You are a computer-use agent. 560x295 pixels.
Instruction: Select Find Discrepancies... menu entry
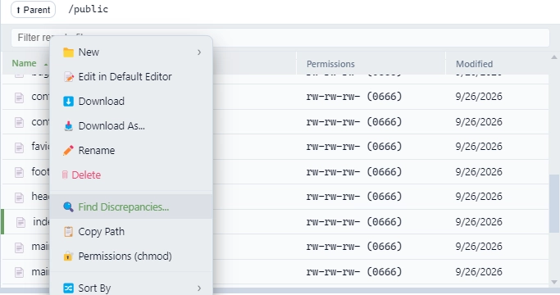(x=131, y=206)
